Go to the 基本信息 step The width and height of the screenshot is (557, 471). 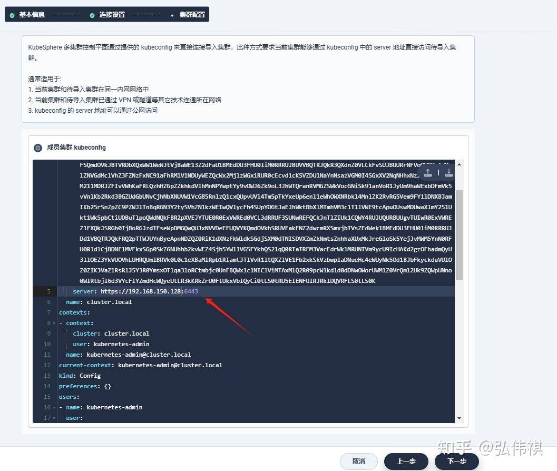click(x=32, y=15)
